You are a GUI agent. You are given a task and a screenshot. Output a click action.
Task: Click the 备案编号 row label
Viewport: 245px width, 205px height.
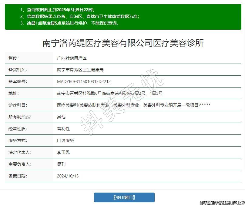pyautogui.click(x=18, y=81)
